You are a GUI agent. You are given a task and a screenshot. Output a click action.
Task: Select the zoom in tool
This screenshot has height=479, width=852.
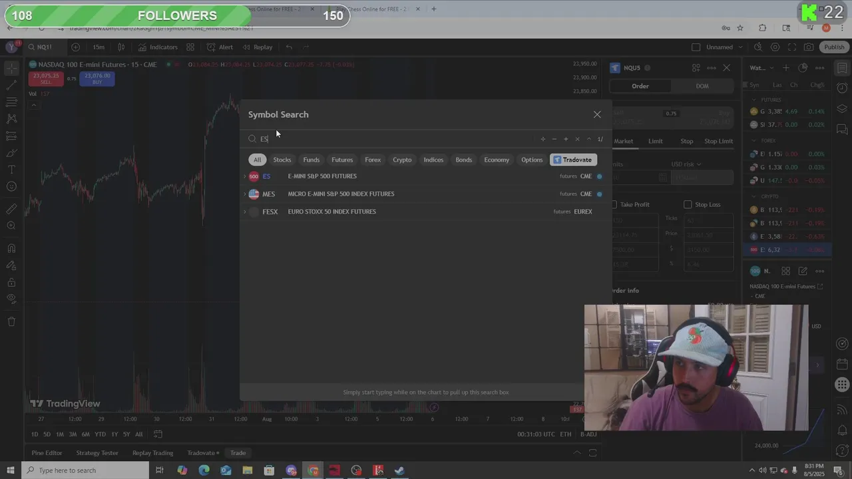pyautogui.click(x=11, y=226)
